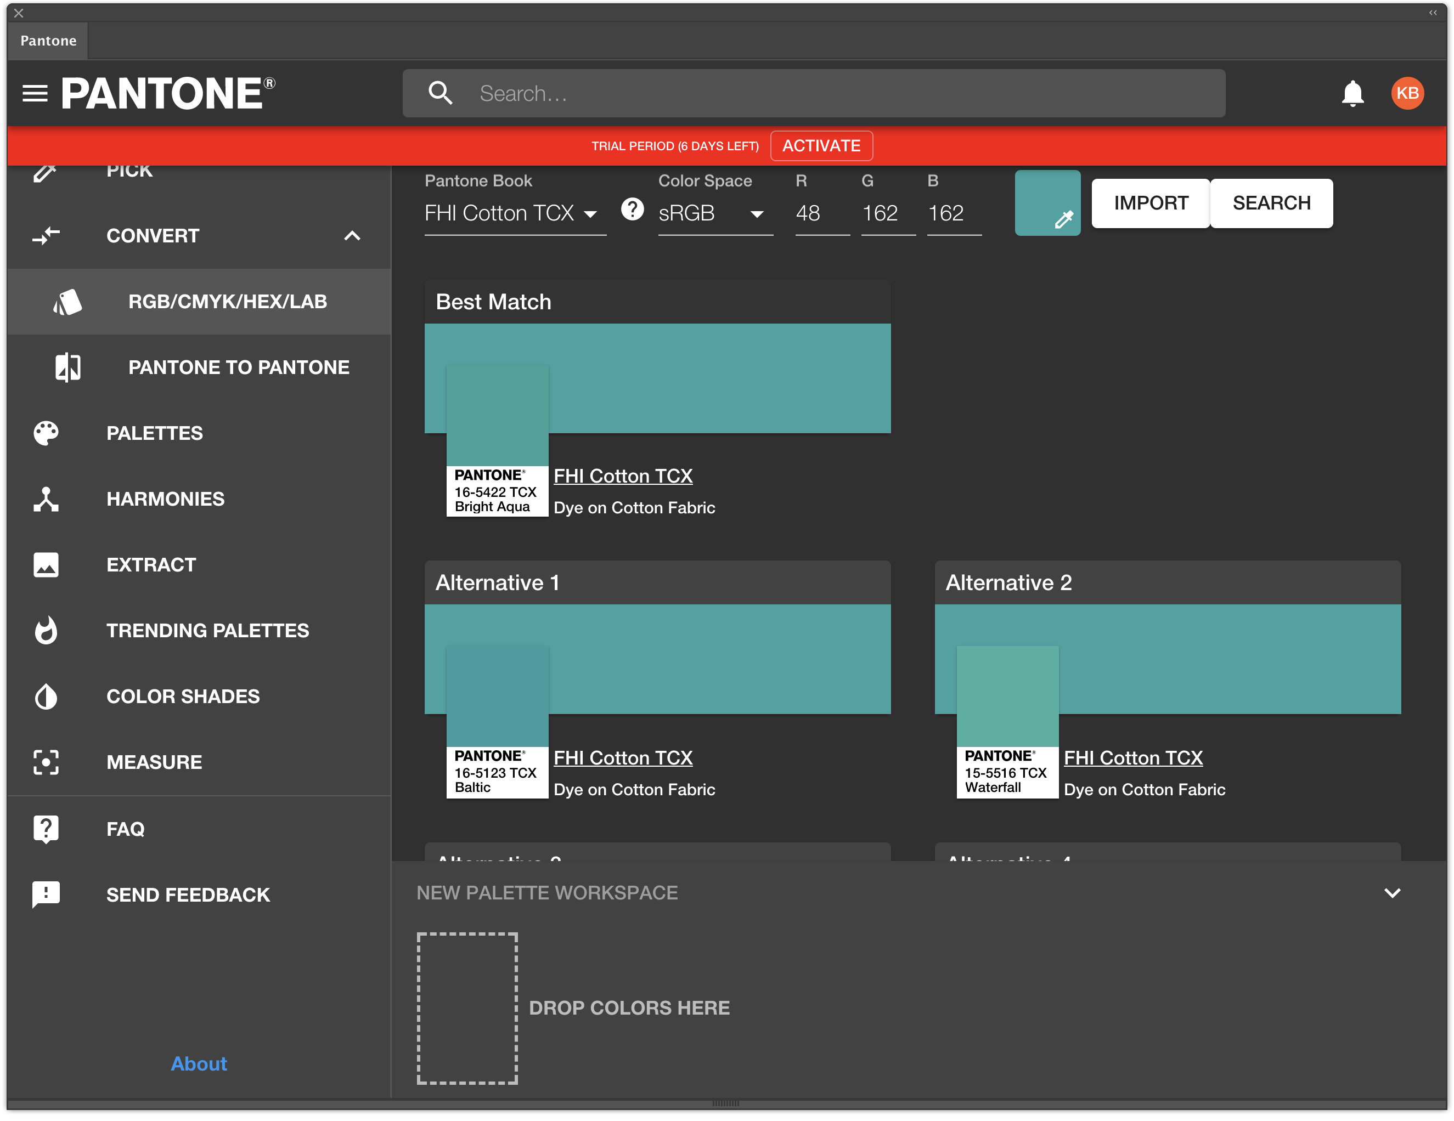Screen dimensions: 1454x1121
Task: Click the Search button
Action: (1272, 203)
